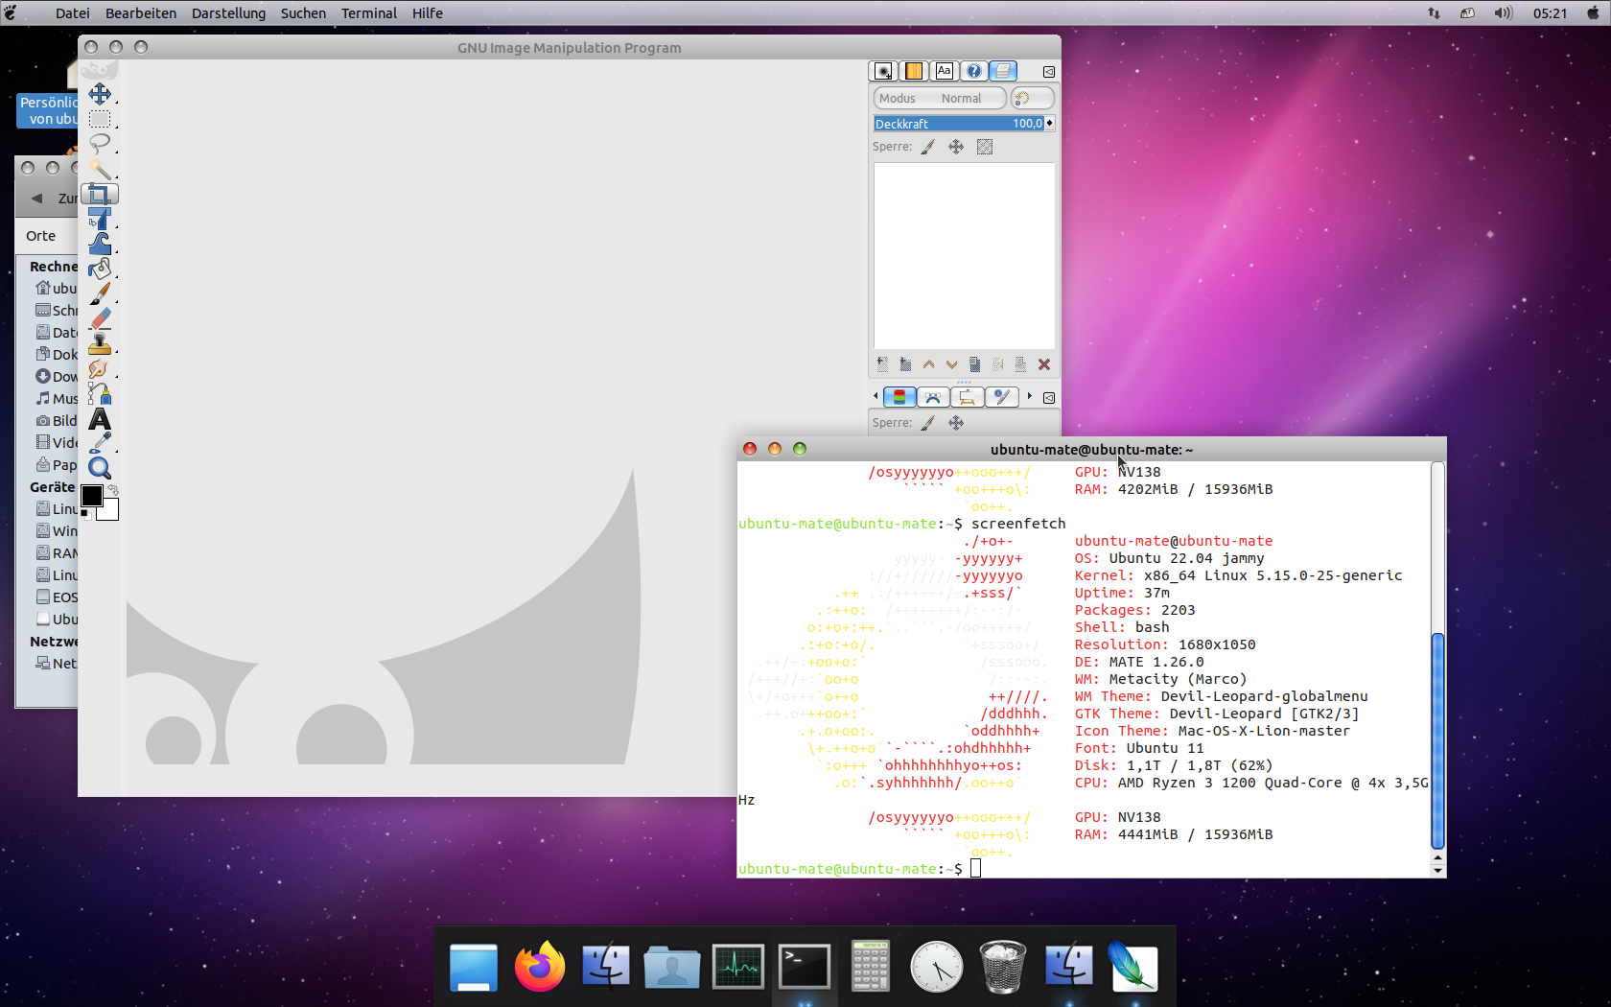1611x1007 pixels.
Task: Open the Suchen menu
Action: point(303,13)
